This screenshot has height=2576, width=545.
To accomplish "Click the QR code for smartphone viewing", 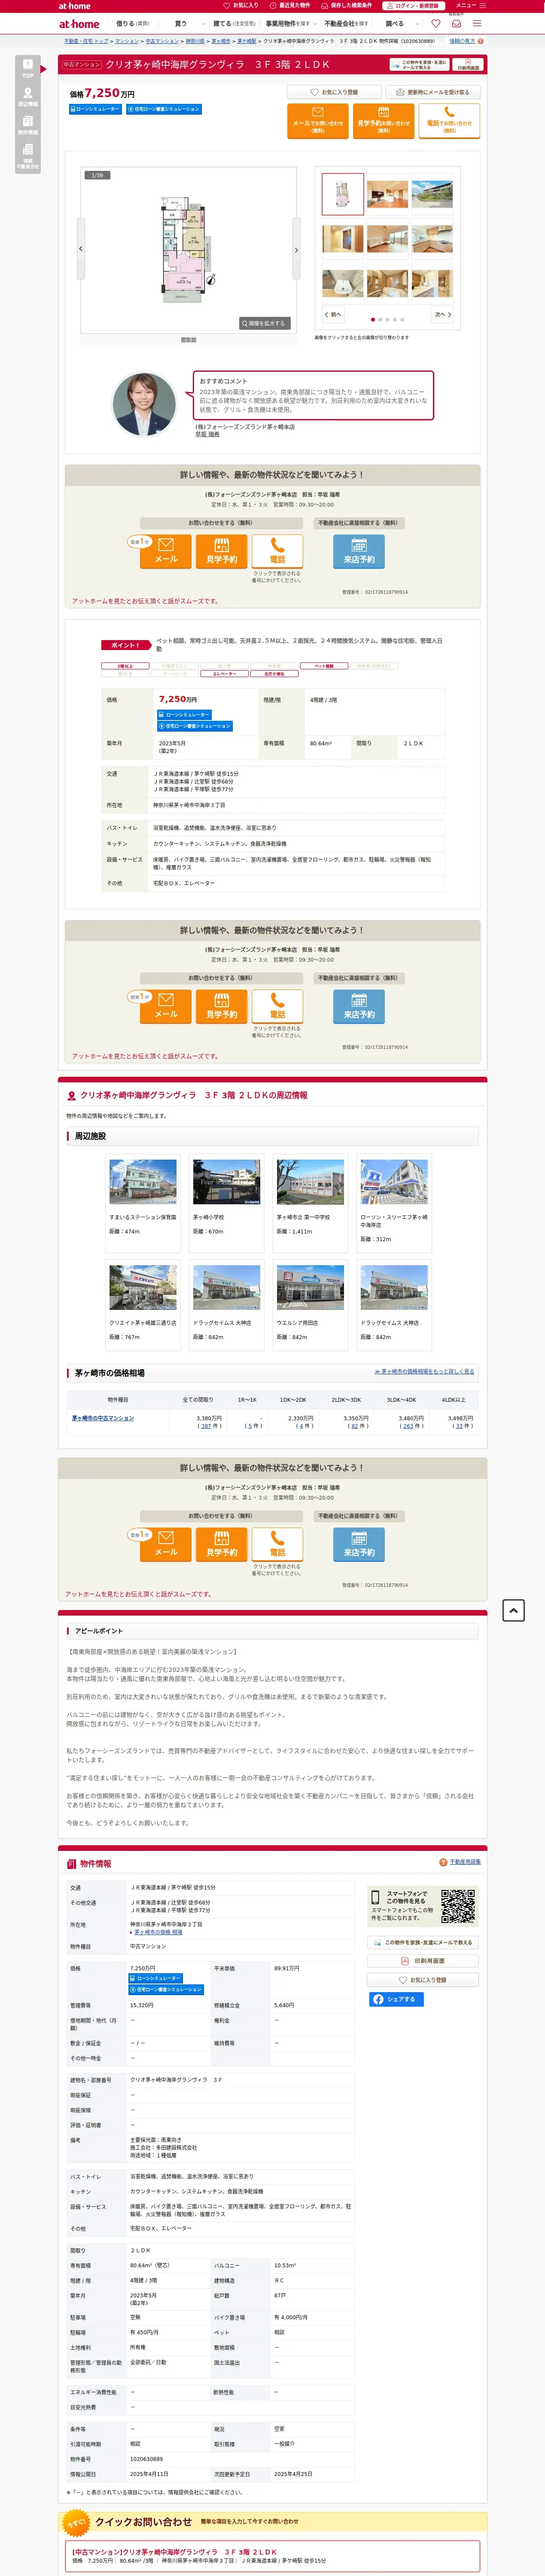I will 458,1906.
